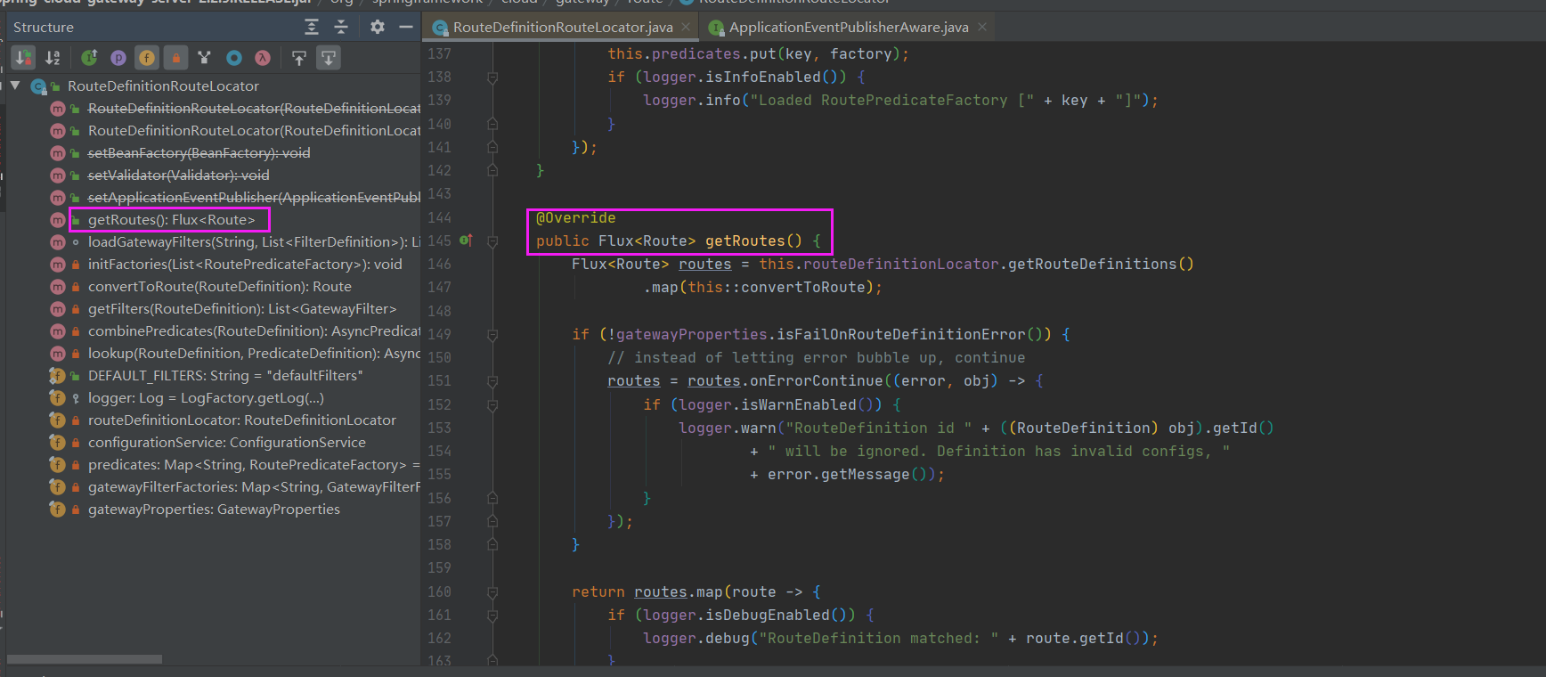Click field icon beside configurationService
The height and width of the screenshot is (677, 1546).
pyautogui.click(x=58, y=443)
